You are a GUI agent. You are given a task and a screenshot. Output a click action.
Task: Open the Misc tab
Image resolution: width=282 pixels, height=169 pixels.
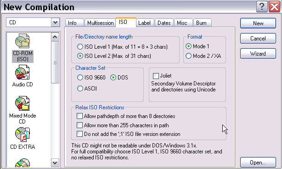point(183,23)
